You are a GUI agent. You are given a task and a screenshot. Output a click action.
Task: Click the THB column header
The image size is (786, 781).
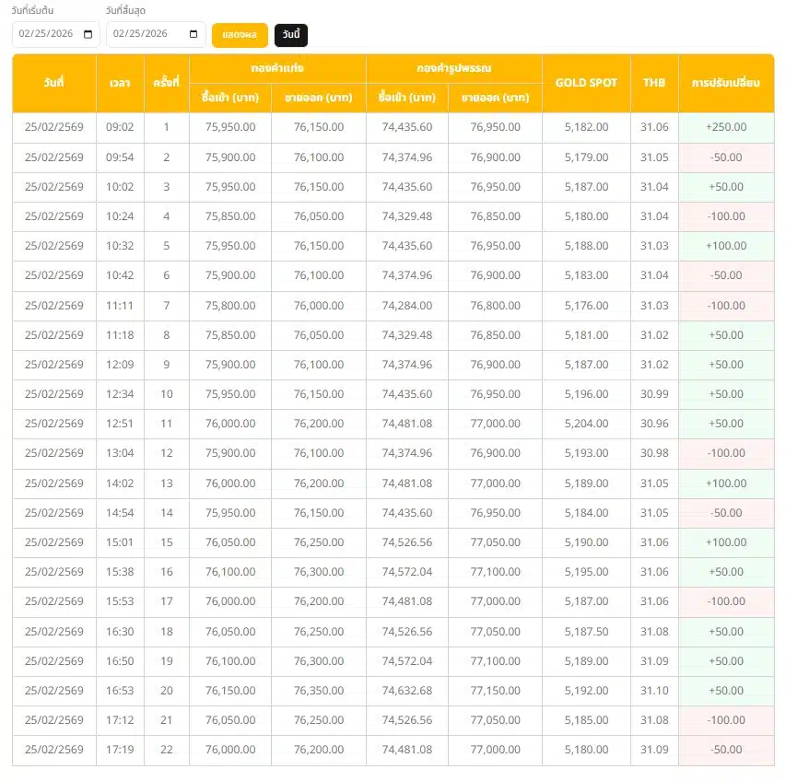654,83
